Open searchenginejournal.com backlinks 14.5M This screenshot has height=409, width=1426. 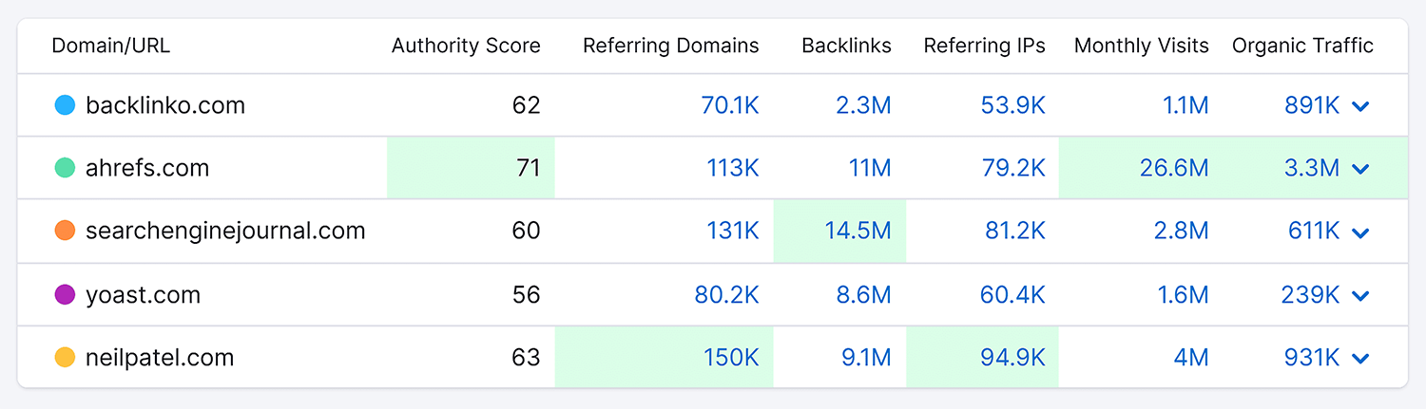click(x=858, y=231)
